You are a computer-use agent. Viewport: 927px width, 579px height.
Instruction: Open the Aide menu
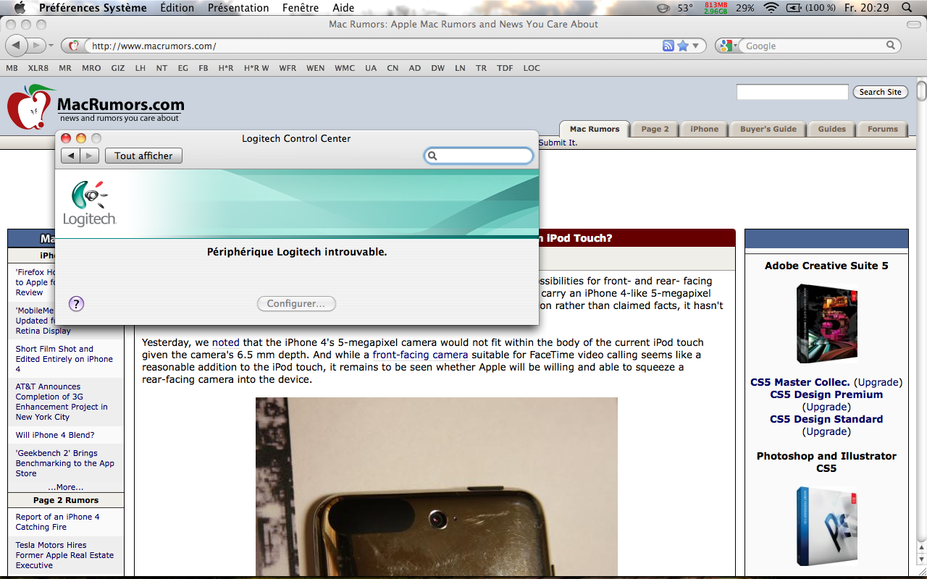click(x=343, y=8)
